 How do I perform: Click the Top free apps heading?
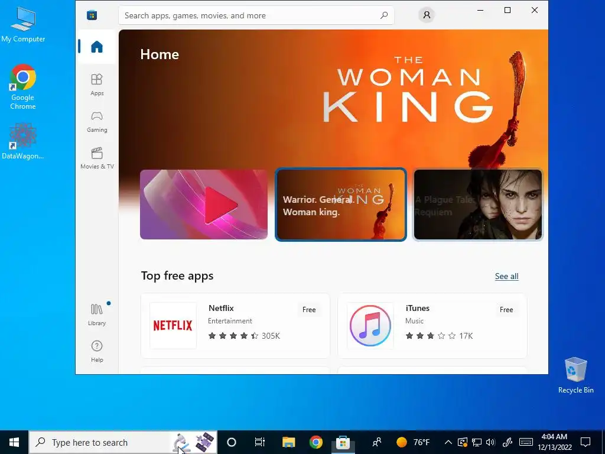177,276
